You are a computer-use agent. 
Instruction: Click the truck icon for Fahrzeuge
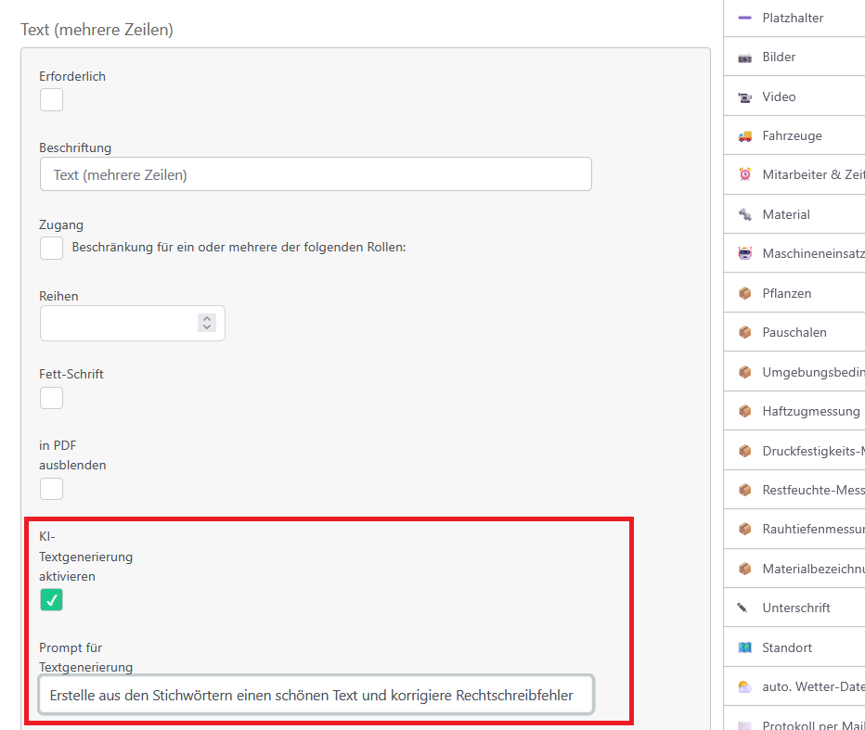click(744, 136)
